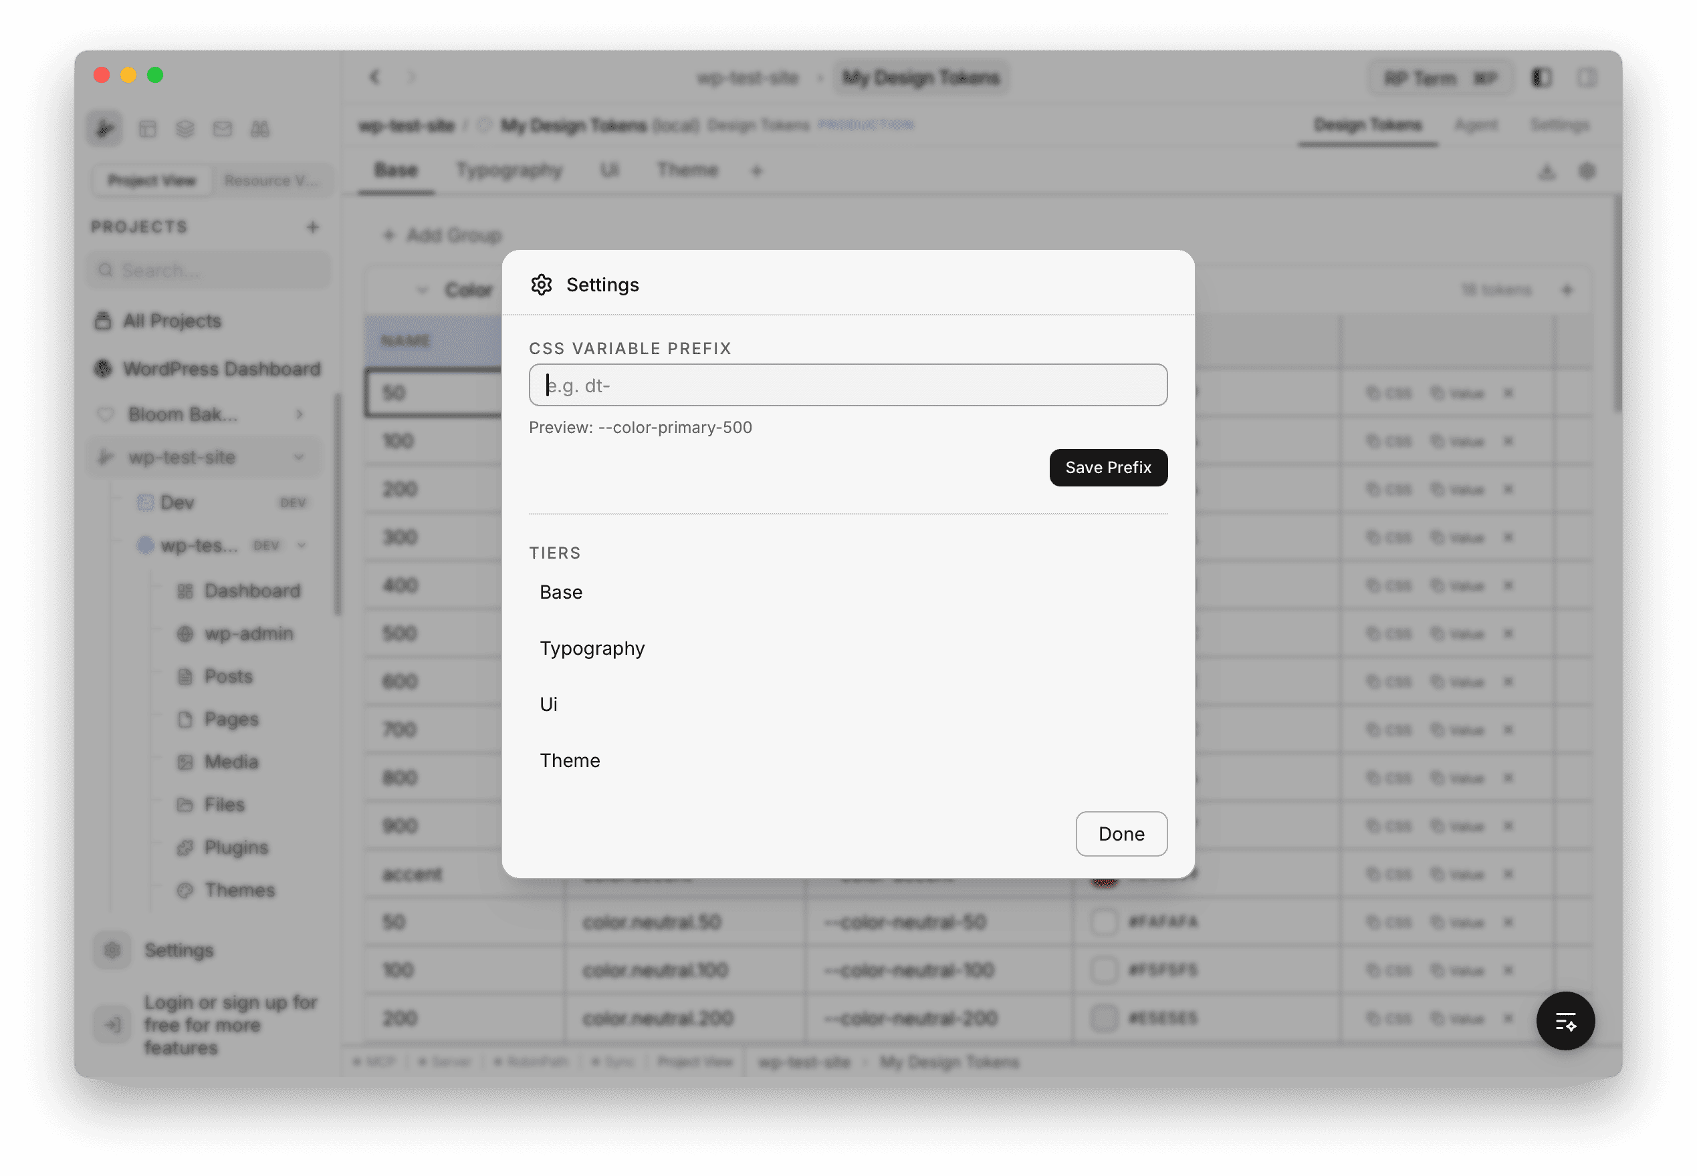This screenshot has width=1697, height=1176.
Task: Click the Done button to close Settings
Action: [1121, 833]
